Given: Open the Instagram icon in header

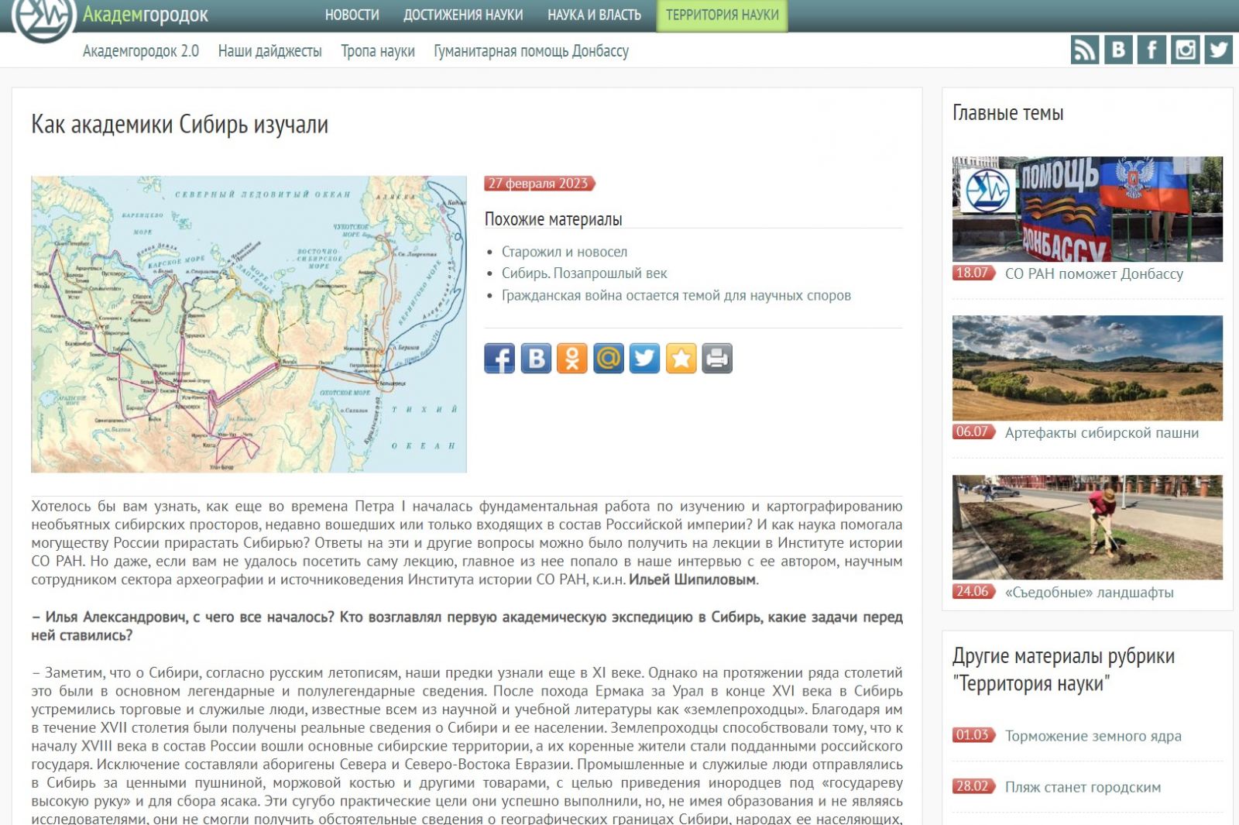Looking at the screenshot, I should 1185,50.
